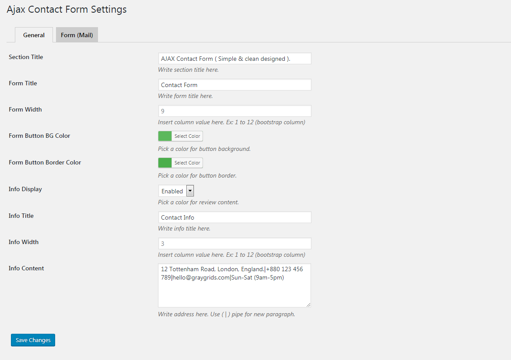Click the Form Button BG Color label
This screenshot has height=360, width=511.
pyautogui.click(x=39, y=136)
